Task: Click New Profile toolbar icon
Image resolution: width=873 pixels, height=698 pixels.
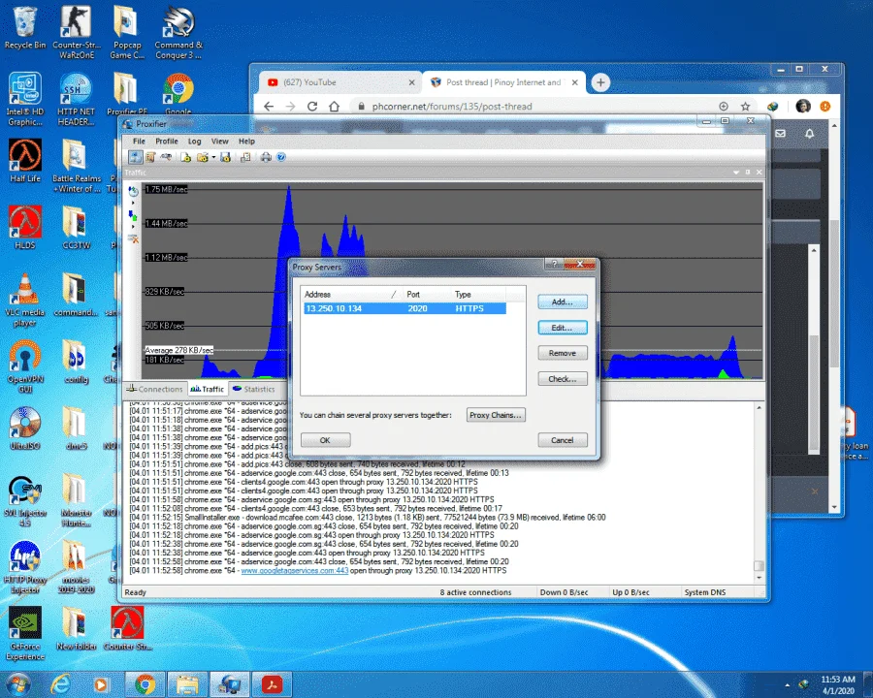Action: click(186, 157)
